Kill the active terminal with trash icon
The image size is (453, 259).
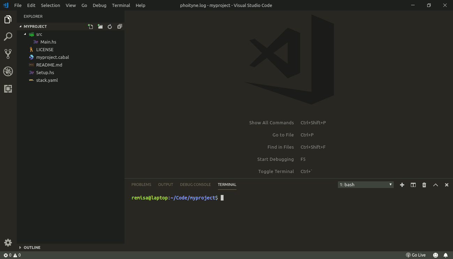click(x=424, y=185)
